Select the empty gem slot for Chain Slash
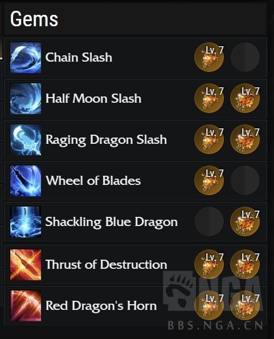 click(245, 57)
